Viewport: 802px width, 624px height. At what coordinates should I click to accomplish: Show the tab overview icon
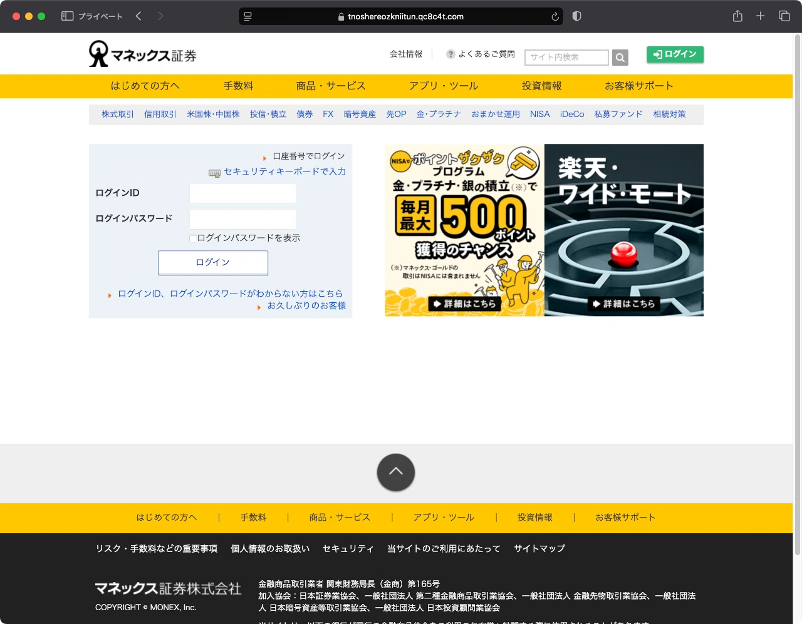tap(784, 16)
